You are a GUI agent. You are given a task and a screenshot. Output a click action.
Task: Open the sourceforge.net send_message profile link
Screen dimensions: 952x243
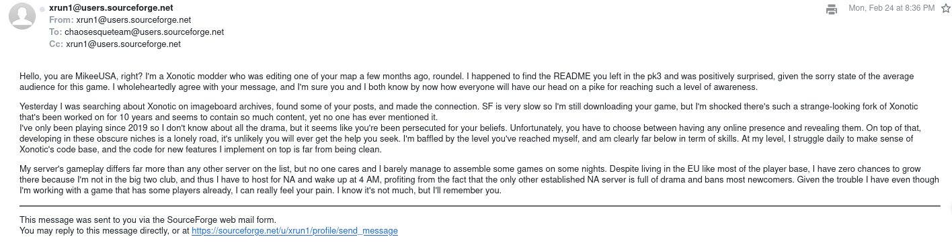[x=294, y=231]
